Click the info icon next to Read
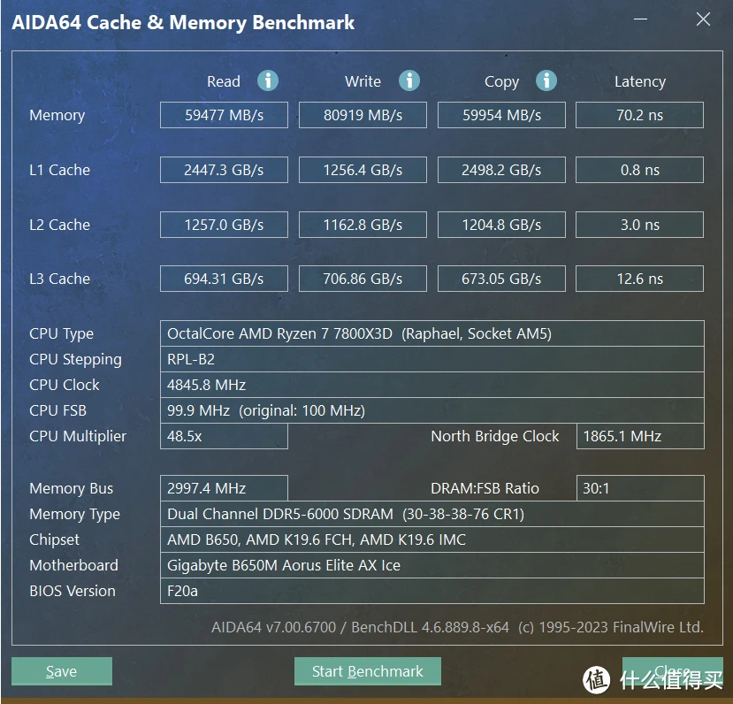 click(x=268, y=81)
